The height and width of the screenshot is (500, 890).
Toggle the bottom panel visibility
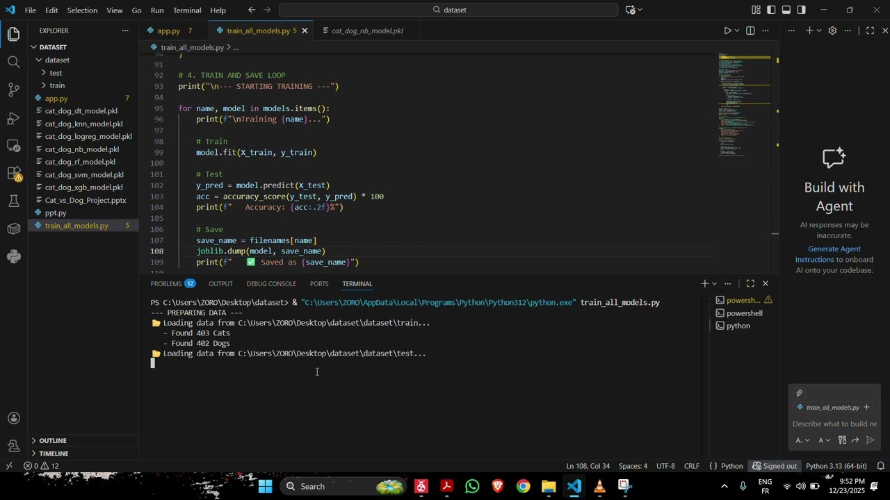tap(786, 10)
